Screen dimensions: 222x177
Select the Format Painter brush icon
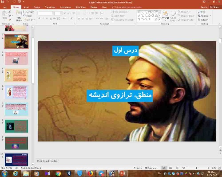(x=10, y=20)
